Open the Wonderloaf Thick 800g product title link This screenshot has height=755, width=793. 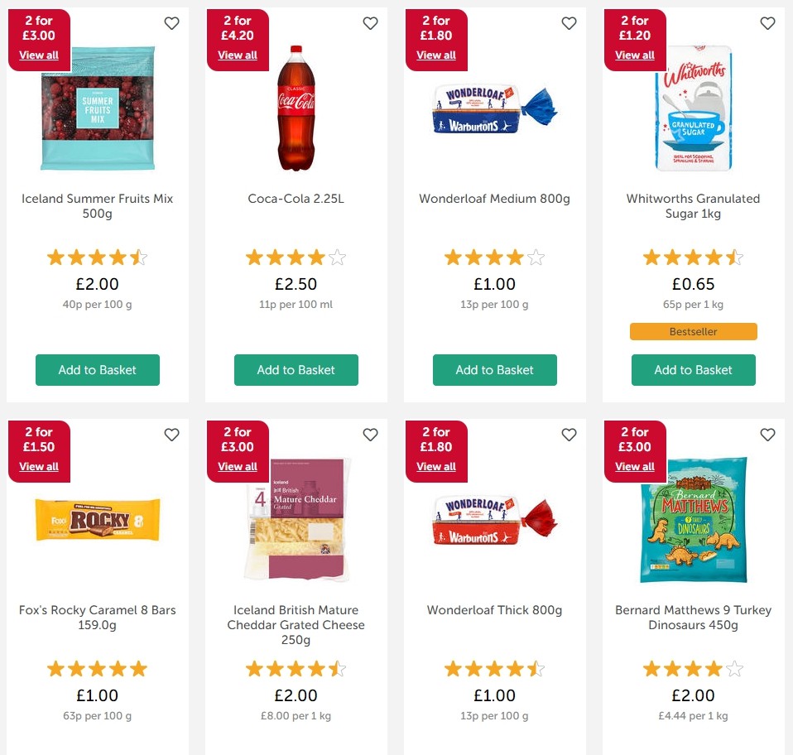coord(494,610)
